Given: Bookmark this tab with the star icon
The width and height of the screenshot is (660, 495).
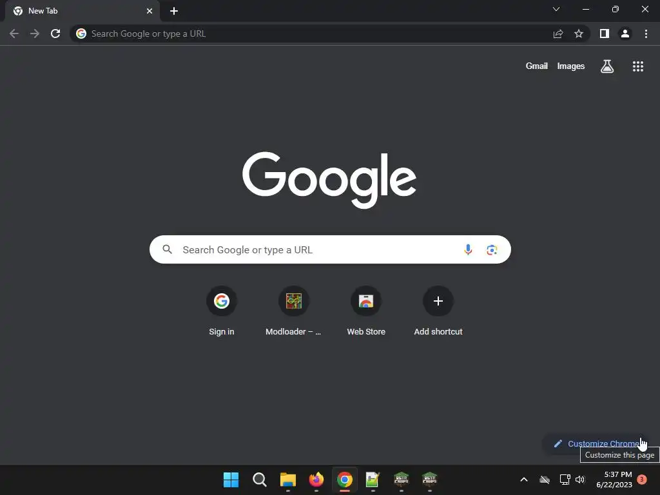Looking at the screenshot, I should [579, 34].
